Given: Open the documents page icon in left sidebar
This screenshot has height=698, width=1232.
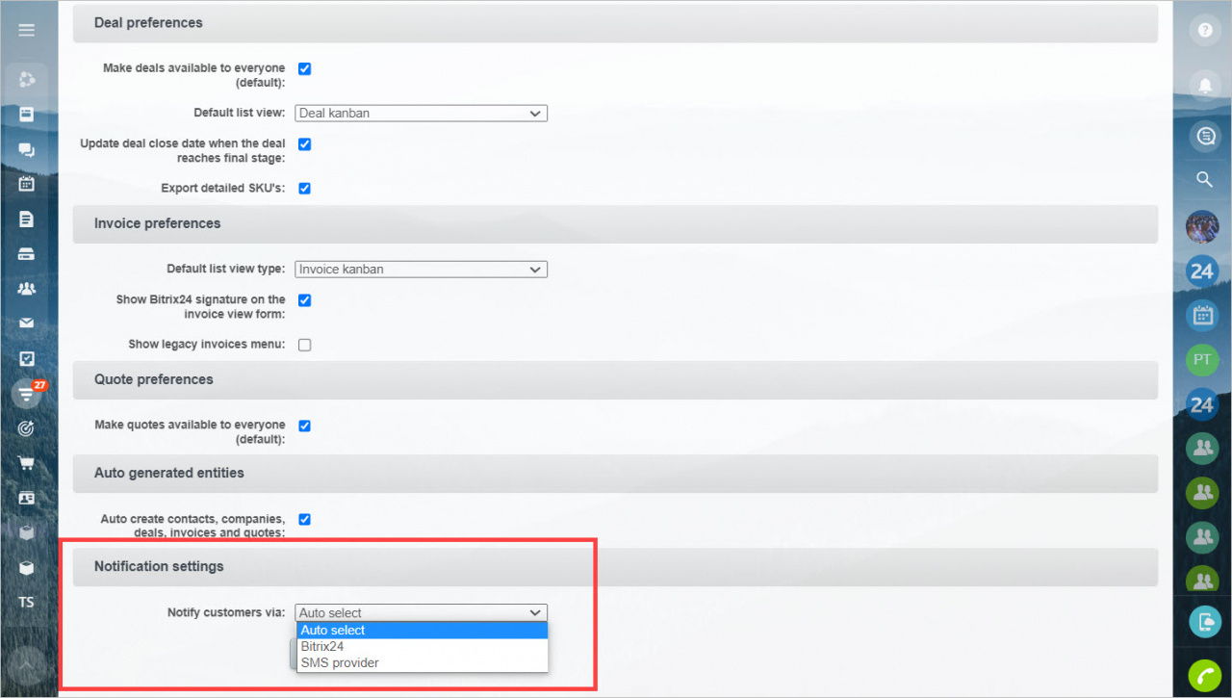Looking at the screenshot, I should pos(27,219).
